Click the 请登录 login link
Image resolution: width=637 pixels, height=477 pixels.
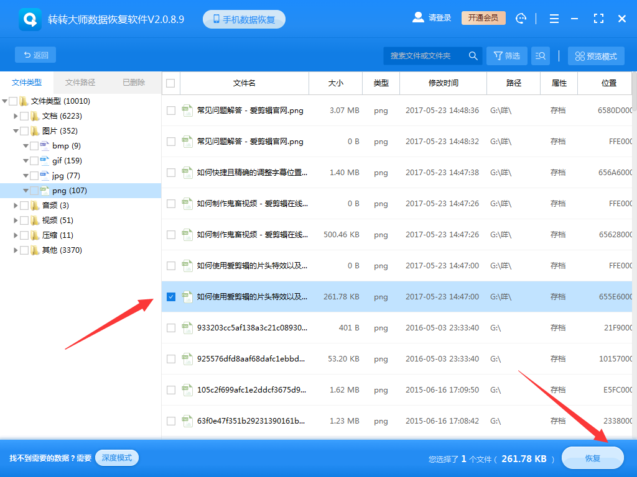pos(440,18)
